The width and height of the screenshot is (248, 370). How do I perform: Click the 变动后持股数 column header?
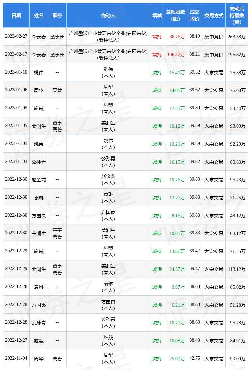click(237, 16)
